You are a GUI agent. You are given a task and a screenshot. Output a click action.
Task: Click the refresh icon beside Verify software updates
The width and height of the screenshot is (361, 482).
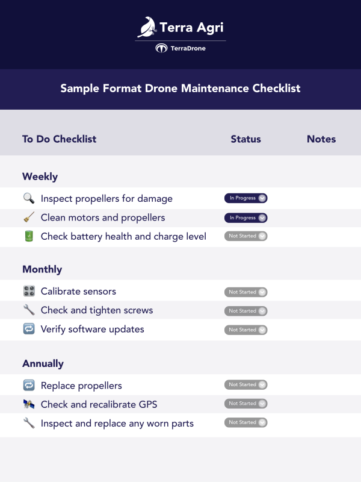29,330
